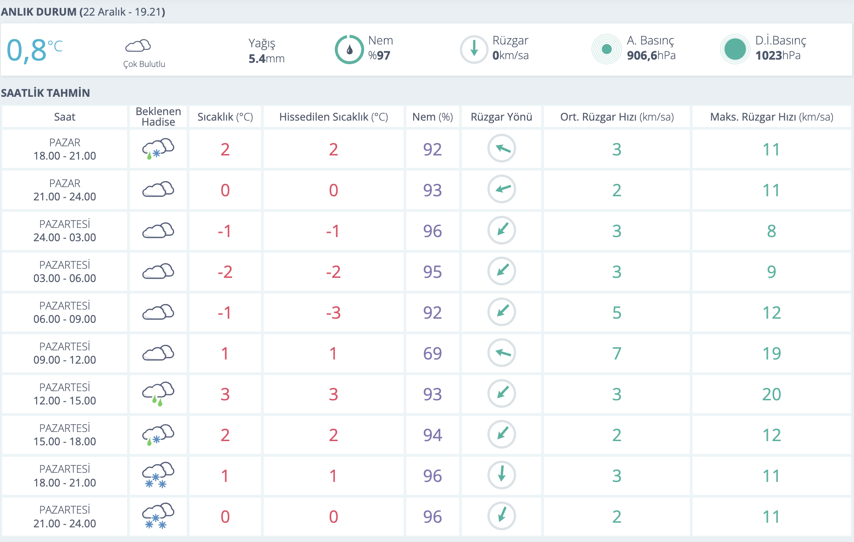The height and width of the screenshot is (542, 854).
Task: Click humidity 94 in 15.00 - 18.00 row
Action: (x=433, y=435)
